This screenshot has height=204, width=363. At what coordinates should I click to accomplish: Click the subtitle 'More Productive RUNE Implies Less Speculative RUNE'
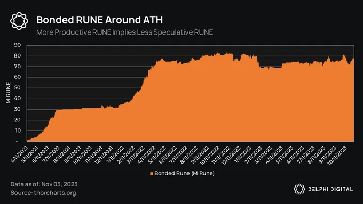coord(124,32)
